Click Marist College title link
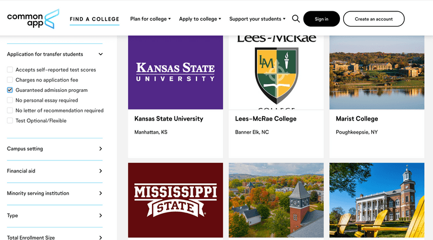This screenshot has height=240, width=433. click(x=357, y=119)
